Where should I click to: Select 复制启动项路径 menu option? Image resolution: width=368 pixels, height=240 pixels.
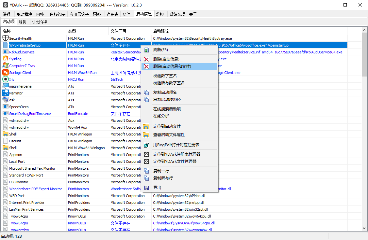(167, 100)
